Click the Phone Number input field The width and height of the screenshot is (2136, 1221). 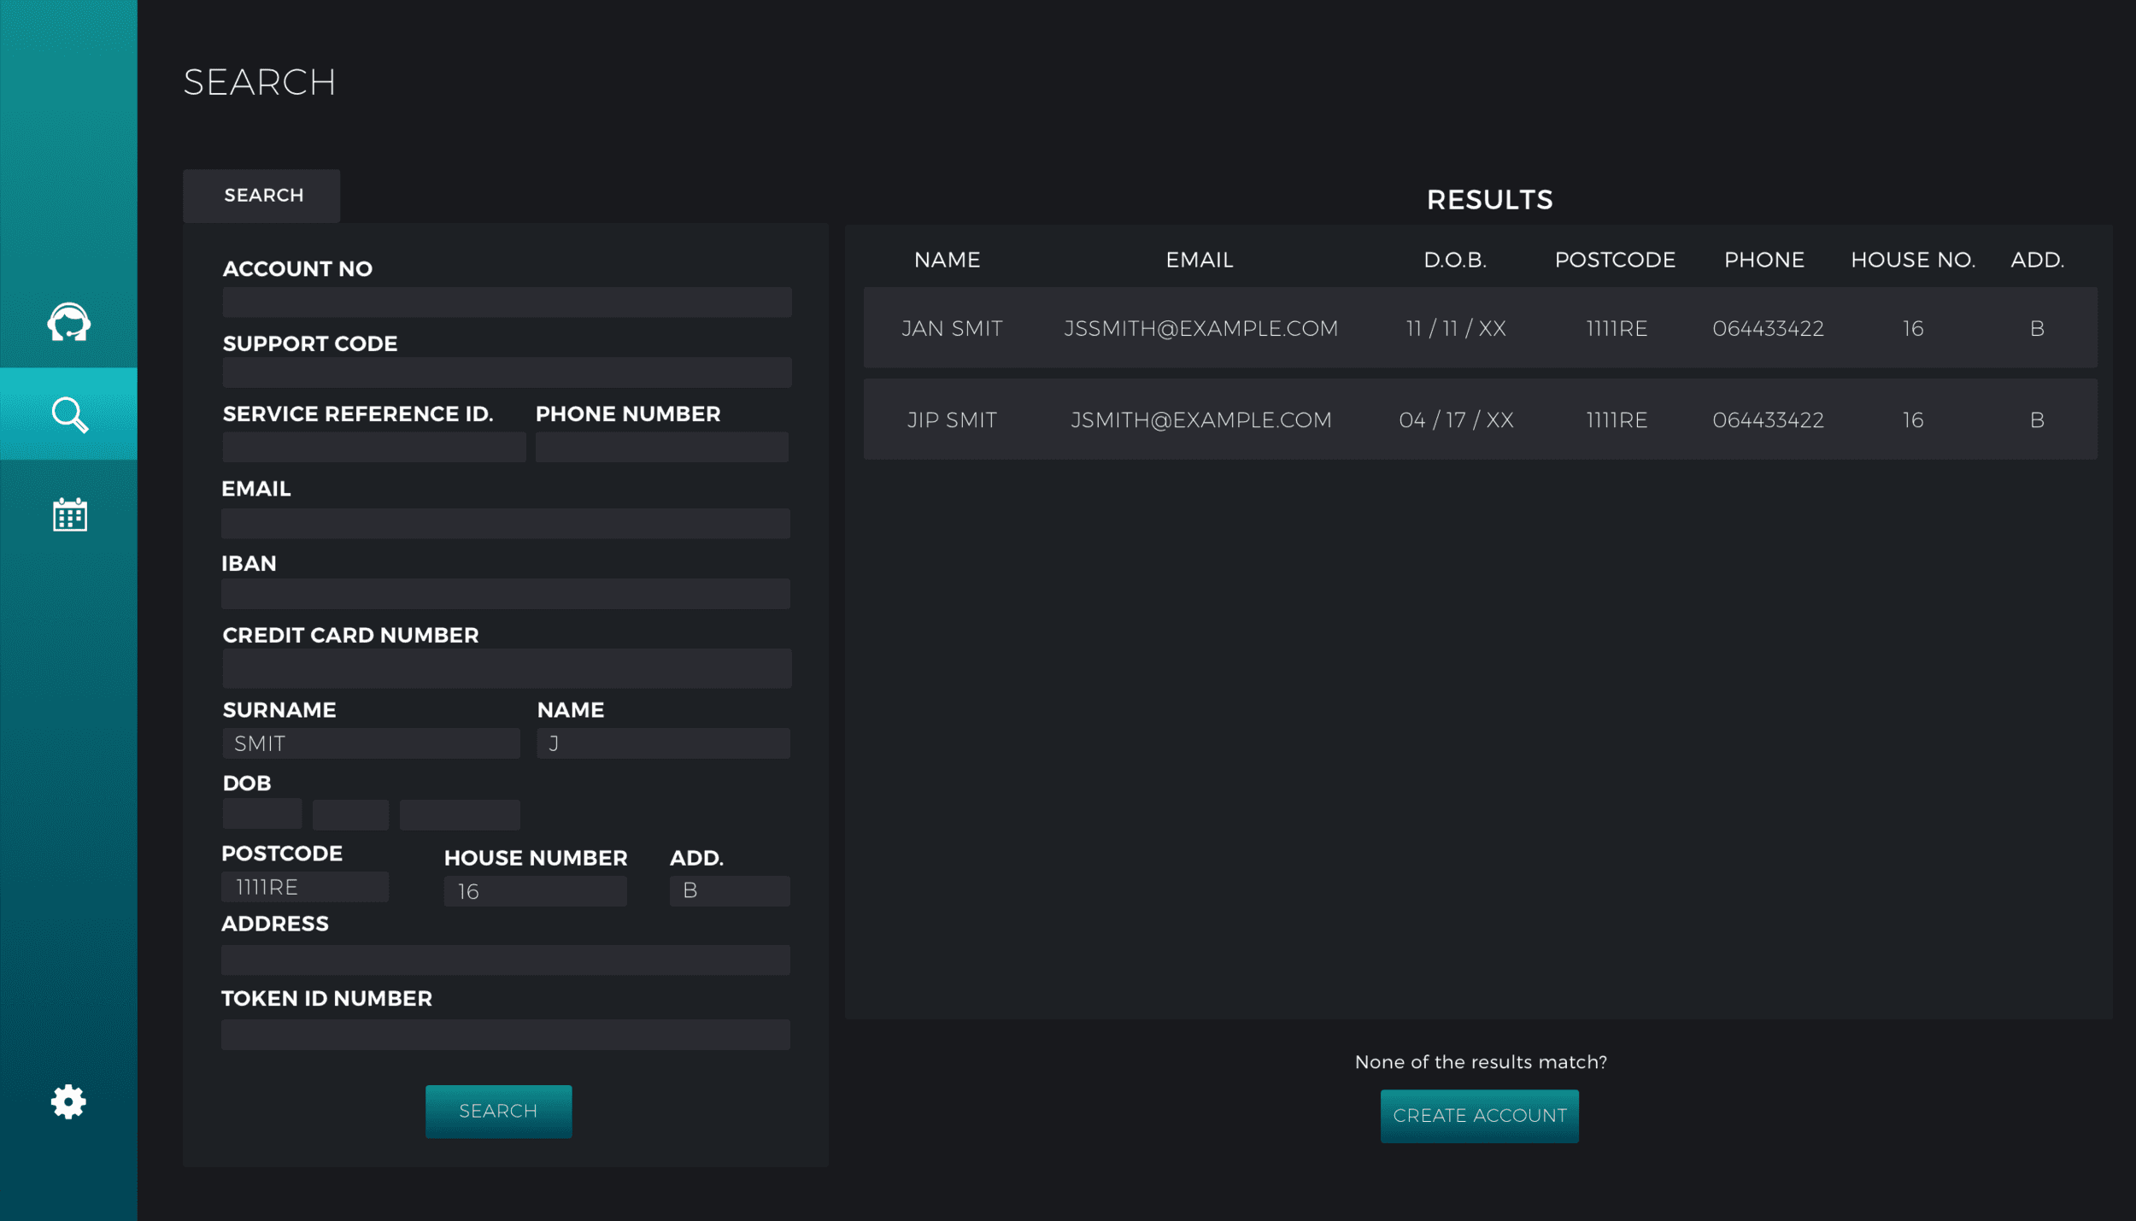(x=661, y=447)
